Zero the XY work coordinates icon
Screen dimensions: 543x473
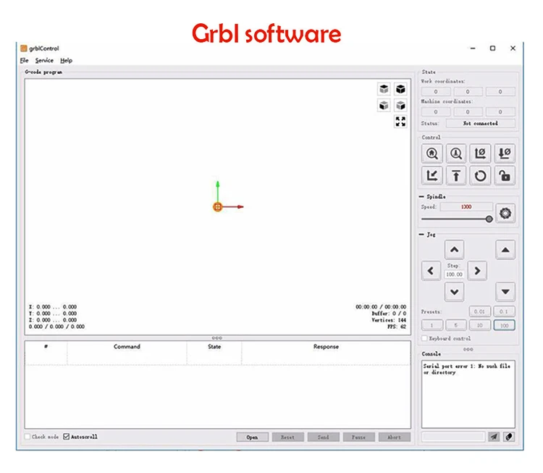pos(480,153)
